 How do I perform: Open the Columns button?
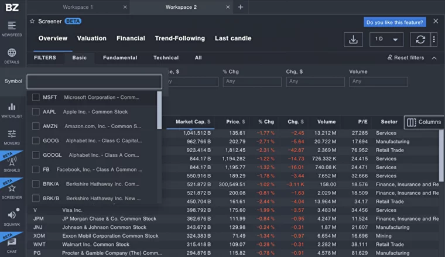[x=424, y=122]
